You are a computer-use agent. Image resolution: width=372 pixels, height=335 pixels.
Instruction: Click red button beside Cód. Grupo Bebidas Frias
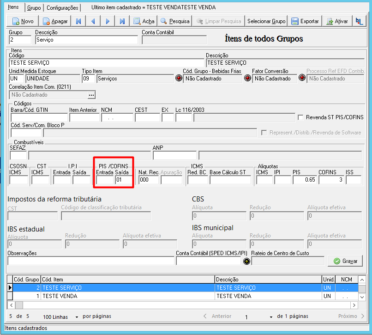(179, 78)
